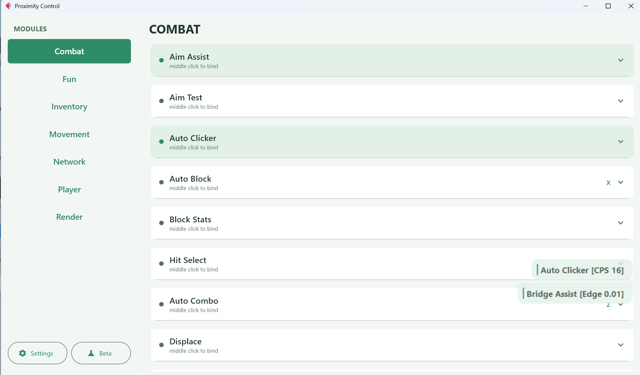
Task: Click the Proximity Control app logo
Action: coord(8,6)
